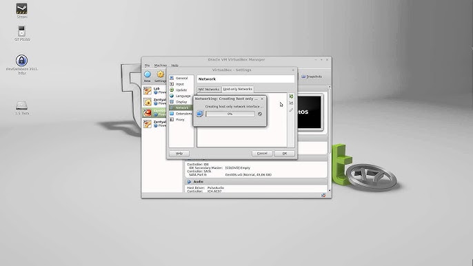This screenshot has height=266, width=473.
Task: Open the 1.5 Tera drive icon
Action: coord(21,105)
